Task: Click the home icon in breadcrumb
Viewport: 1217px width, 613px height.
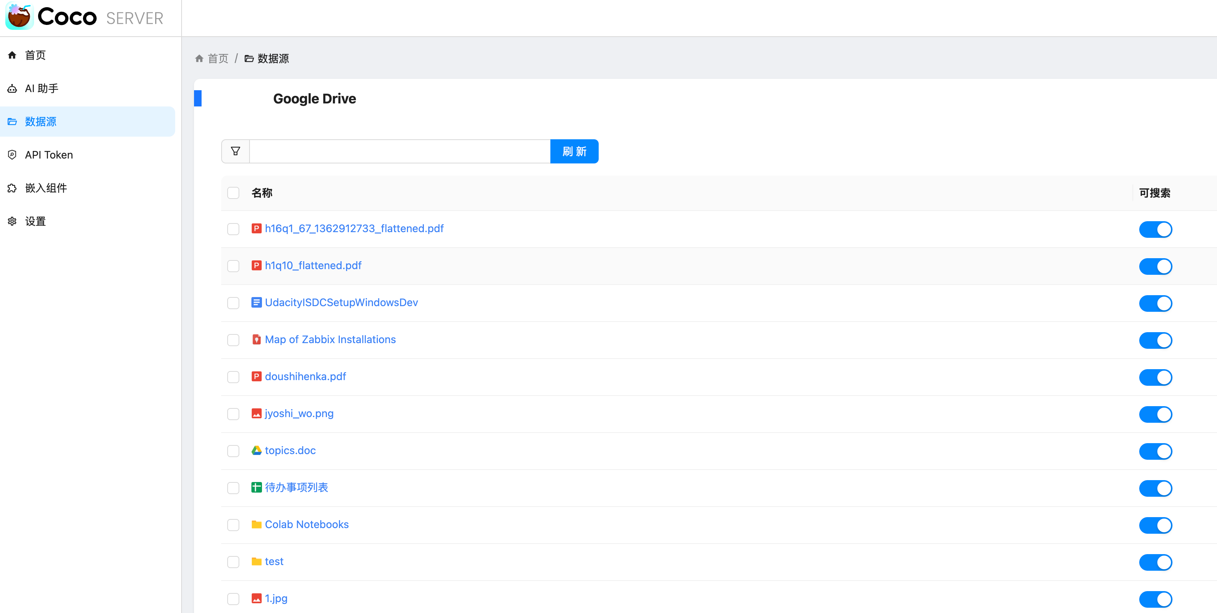Action: pos(199,59)
